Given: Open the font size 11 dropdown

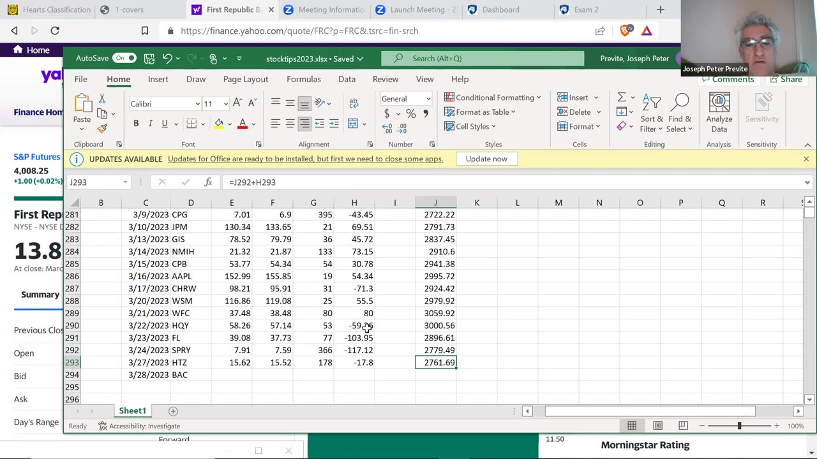Looking at the screenshot, I should click(225, 104).
